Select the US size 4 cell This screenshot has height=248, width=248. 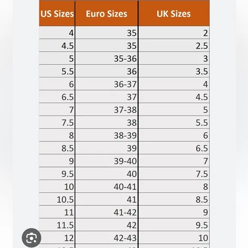click(57, 33)
